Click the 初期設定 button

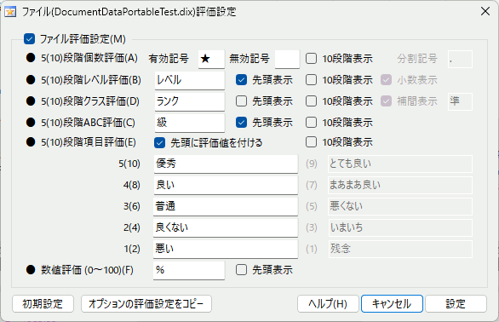tap(43, 304)
